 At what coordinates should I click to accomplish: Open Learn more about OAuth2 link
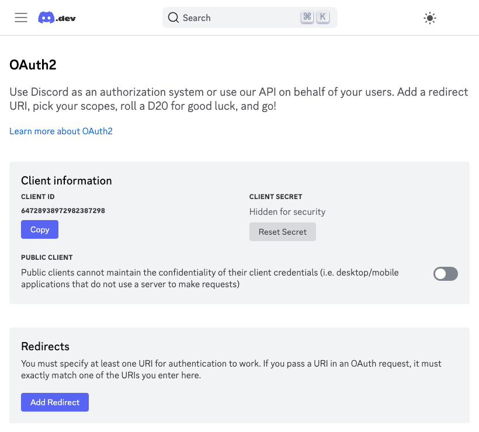point(61,131)
